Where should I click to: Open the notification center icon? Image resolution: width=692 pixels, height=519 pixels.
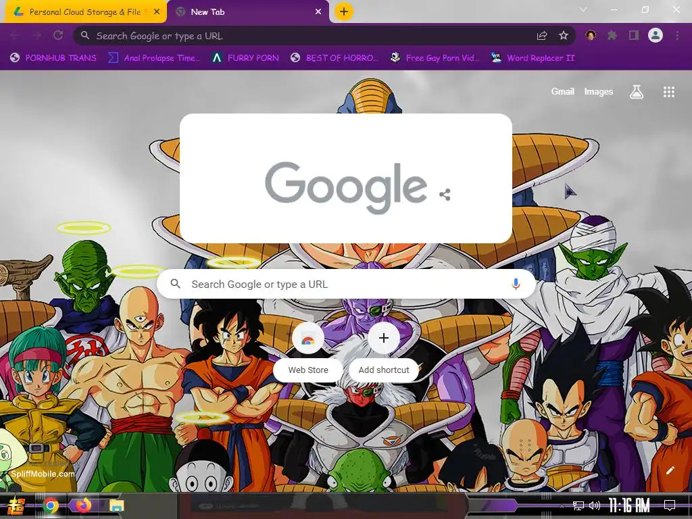coord(670,505)
